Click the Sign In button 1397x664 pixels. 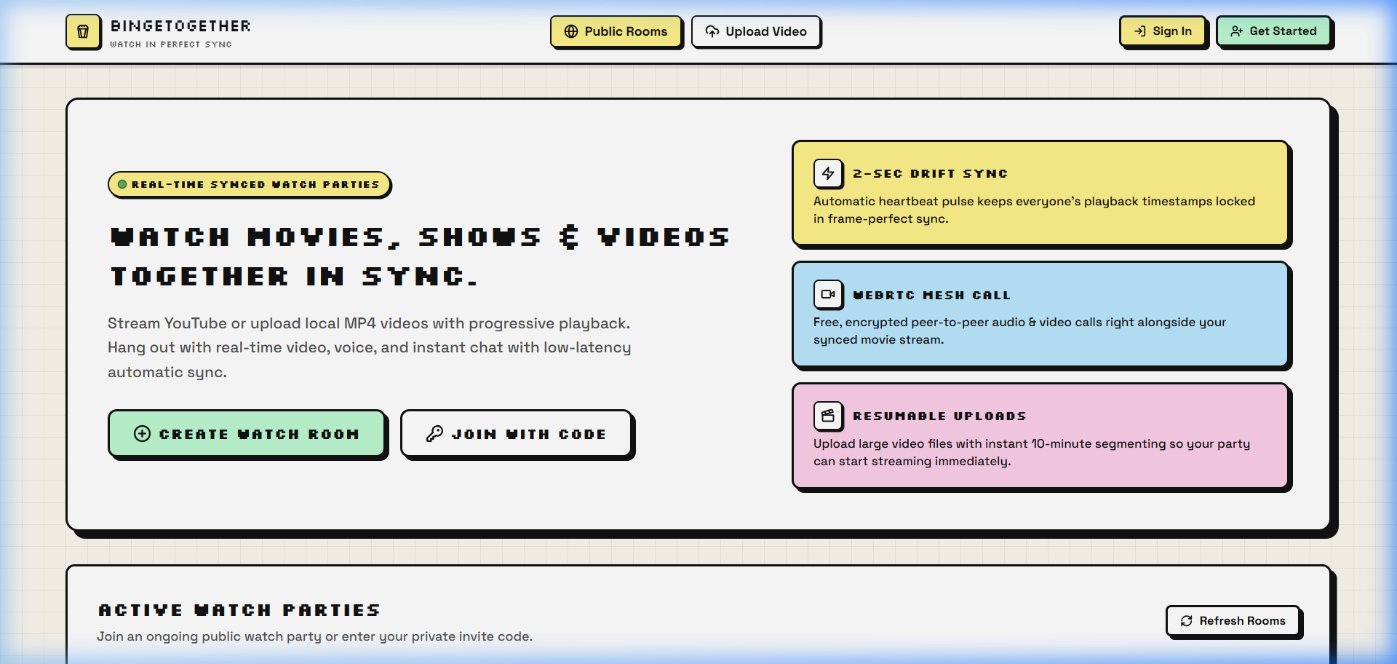[1163, 31]
